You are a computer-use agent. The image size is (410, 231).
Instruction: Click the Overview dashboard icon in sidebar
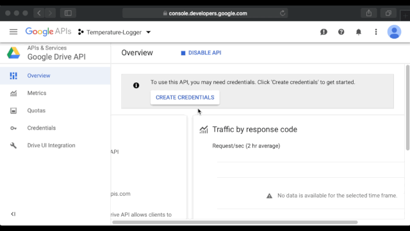13,76
